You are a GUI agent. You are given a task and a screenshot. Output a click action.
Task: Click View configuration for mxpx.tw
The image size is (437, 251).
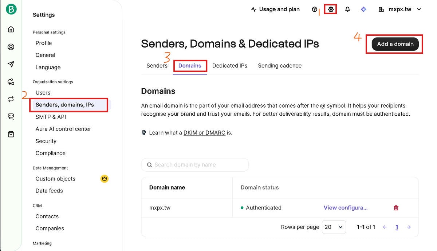point(345,208)
